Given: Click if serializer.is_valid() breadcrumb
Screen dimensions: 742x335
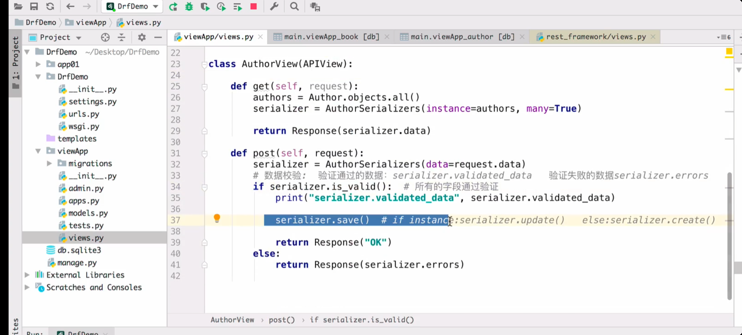Looking at the screenshot, I should click(x=362, y=320).
